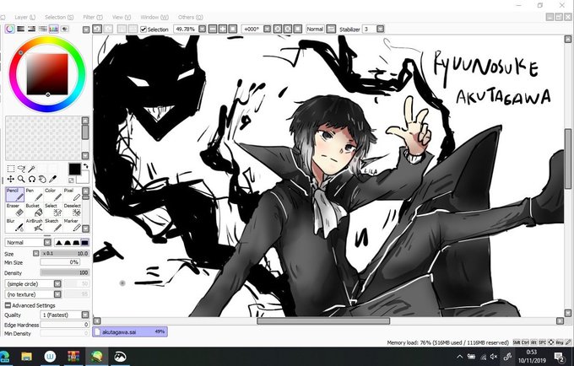Toggle transparent color square under swatches
Viewport: 574px width, 366px height.
pos(71,180)
